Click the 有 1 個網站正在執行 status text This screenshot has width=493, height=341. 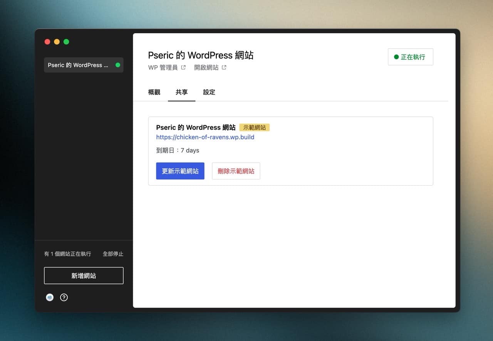click(67, 254)
